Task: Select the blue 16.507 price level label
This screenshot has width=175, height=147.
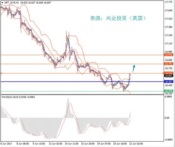Action: (x=169, y=82)
